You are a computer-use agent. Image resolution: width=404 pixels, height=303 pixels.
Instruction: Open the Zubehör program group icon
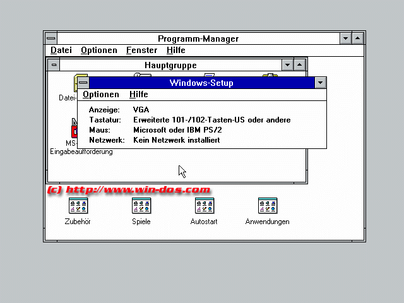pos(78,206)
